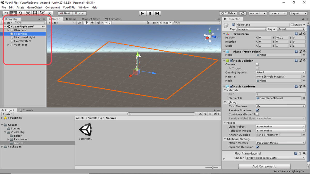Open the Console tab
310x174 pixels.
(x=26, y=110)
